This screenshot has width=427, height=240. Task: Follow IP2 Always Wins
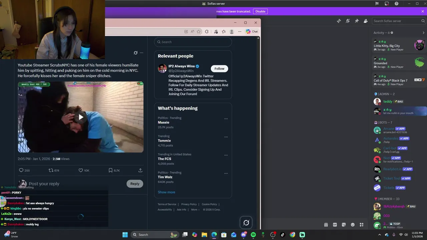(219, 69)
